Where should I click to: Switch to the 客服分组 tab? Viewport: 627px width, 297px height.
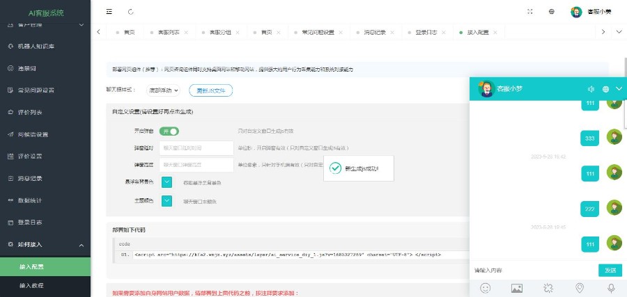click(220, 32)
